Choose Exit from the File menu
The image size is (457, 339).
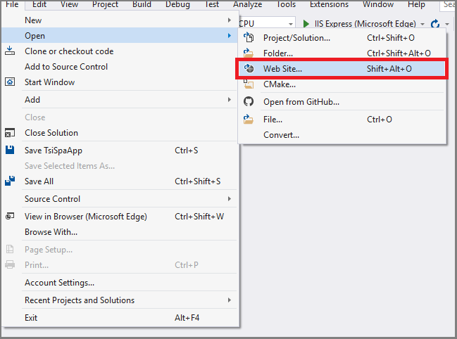(x=120, y=317)
